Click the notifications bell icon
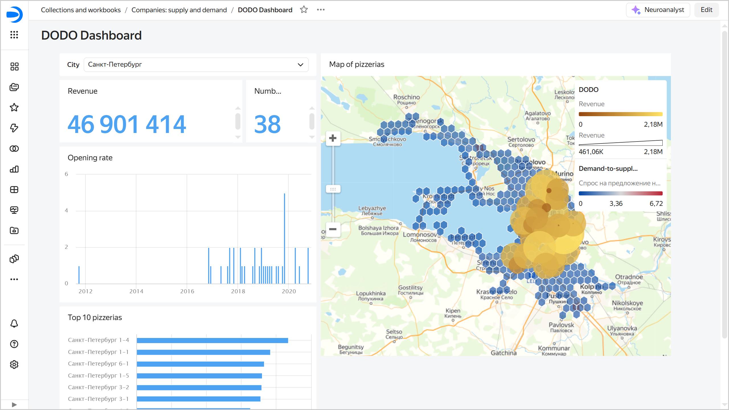 pyautogui.click(x=14, y=324)
